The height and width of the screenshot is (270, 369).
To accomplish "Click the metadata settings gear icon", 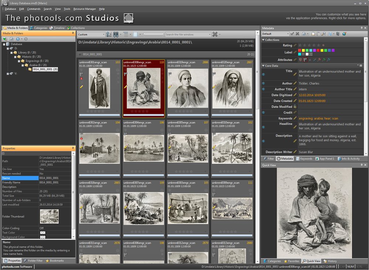I will [304, 34].
